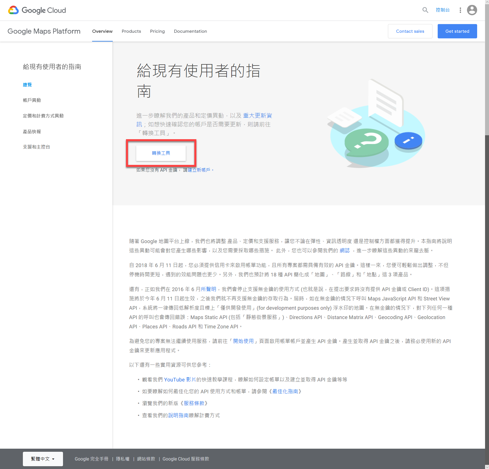Select 帳戶異動 in the sidebar
Image resolution: width=489 pixels, height=469 pixels.
32,100
